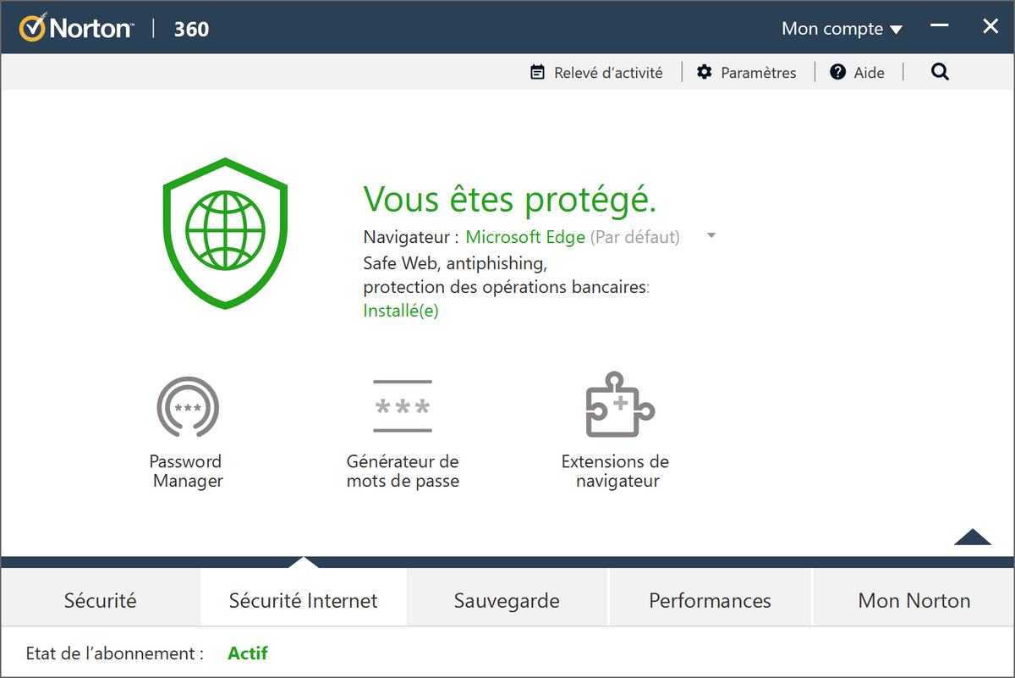Click the (Par défaut) text
Screen dimensions: 1015x678
coord(634,237)
